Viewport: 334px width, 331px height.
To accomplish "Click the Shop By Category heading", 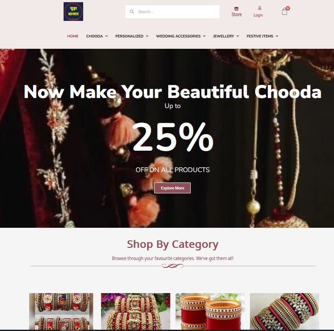I will (172, 244).
